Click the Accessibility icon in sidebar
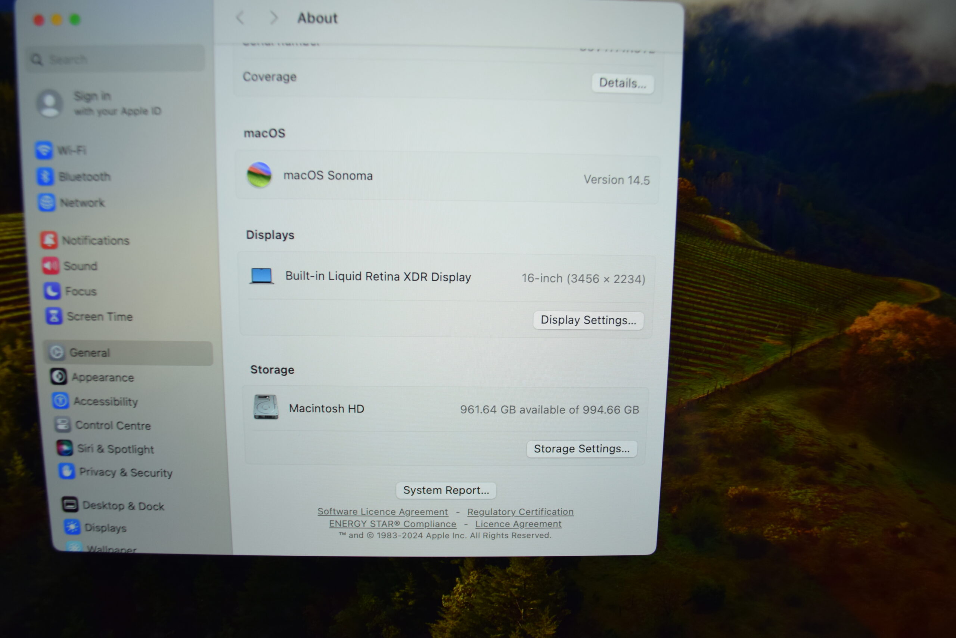The width and height of the screenshot is (956, 638). (x=60, y=401)
